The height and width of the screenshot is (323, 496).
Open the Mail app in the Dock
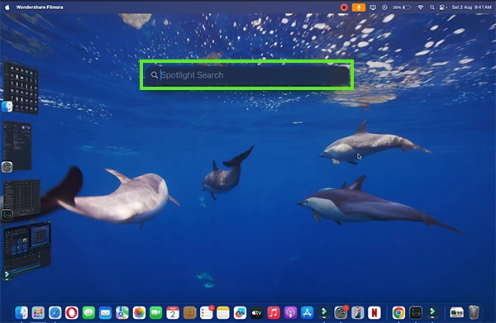[105, 313]
